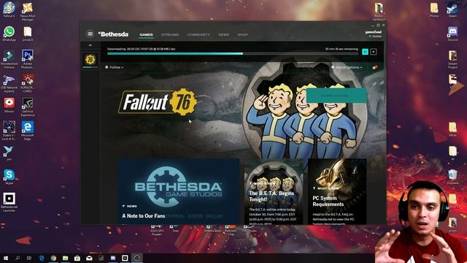Open the GeForce Experience desktop shortcut

pos(28,107)
